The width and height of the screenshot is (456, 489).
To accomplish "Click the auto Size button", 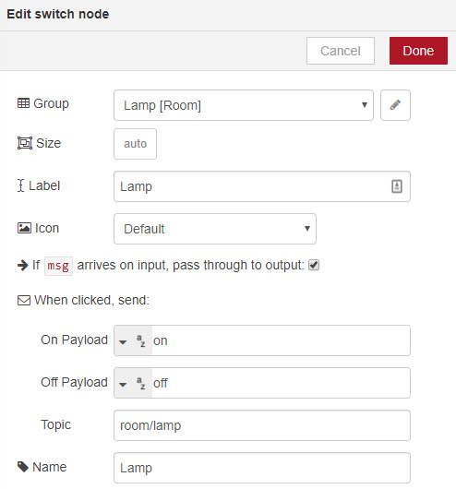I will pyautogui.click(x=135, y=144).
